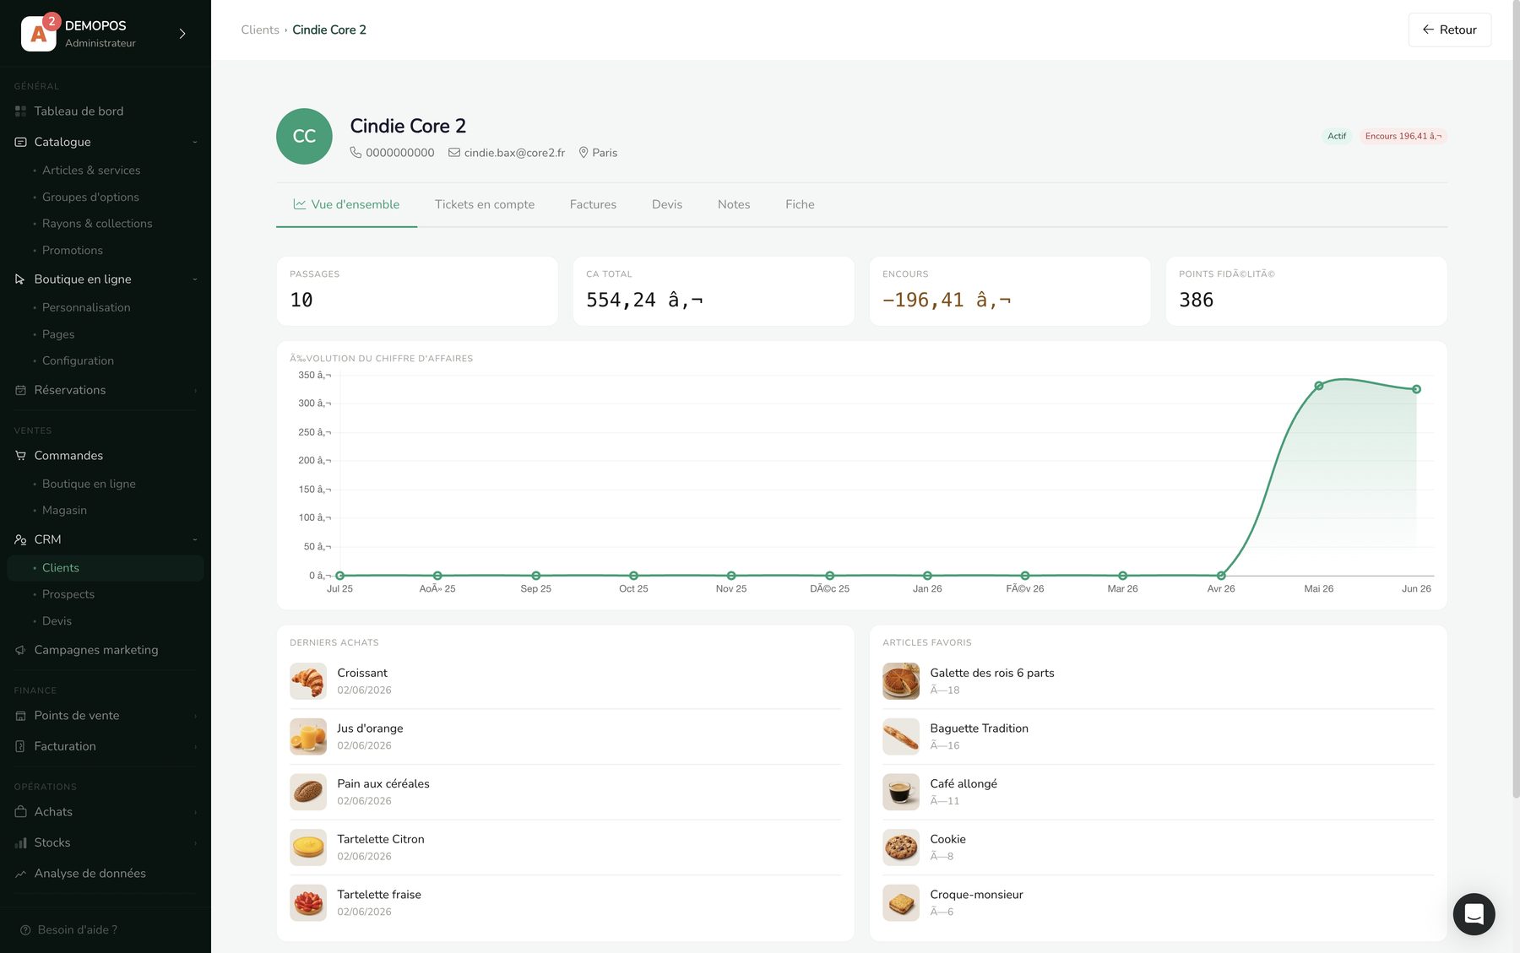Click the Achats bag icon
The width and height of the screenshot is (1520, 953).
(20, 811)
